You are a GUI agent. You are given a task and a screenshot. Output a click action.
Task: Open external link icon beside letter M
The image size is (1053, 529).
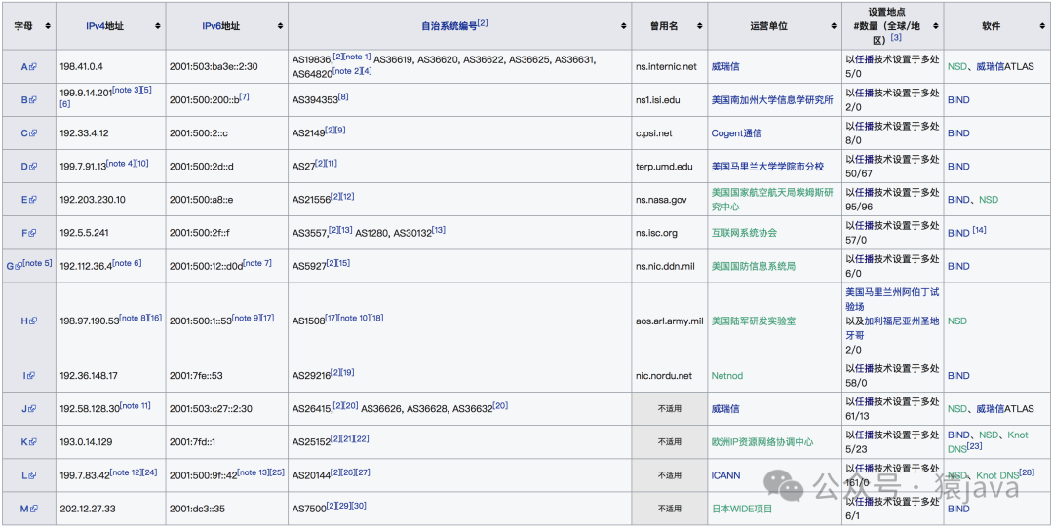(x=33, y=509)
